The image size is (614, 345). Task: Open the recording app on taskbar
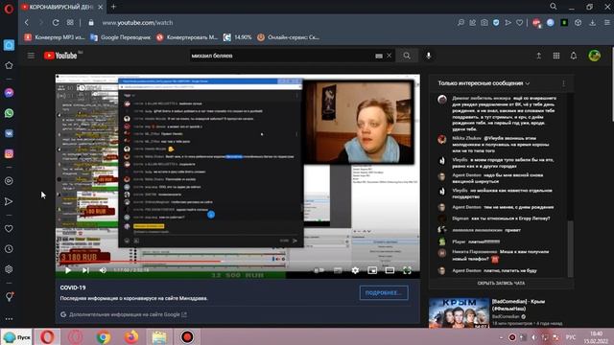pyautogui.click(x=187, y=337)
